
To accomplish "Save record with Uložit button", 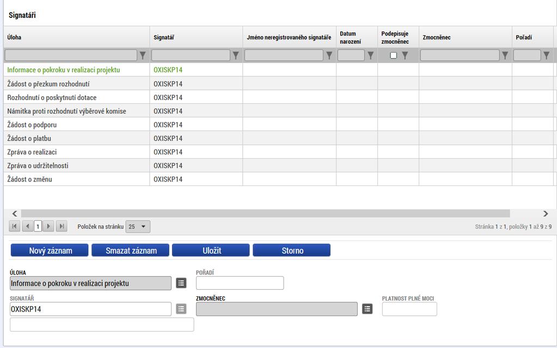I will (211, 250).
